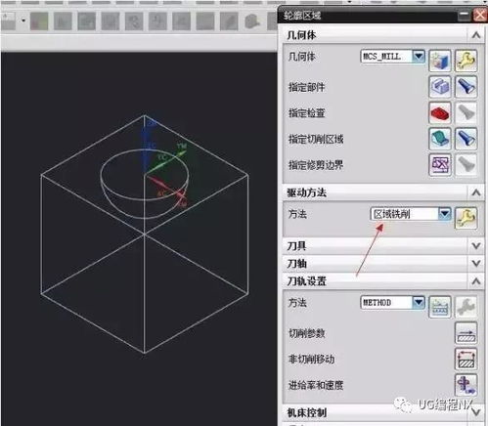Image resolution: width=488 pixels, height=426 pixels.
Task: Click the new geometry icon beside MCS_MILL
Action: [440, 61]
